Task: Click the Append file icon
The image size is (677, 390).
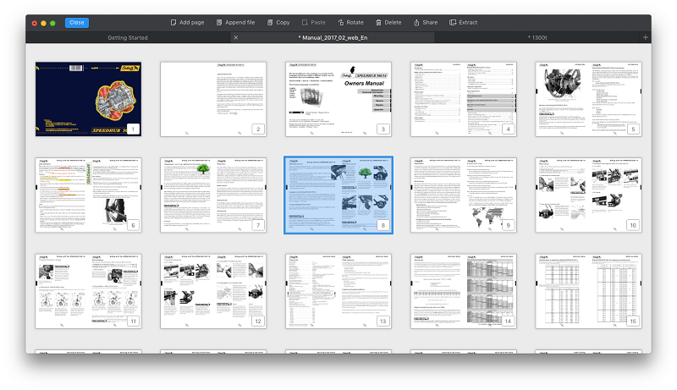Action: (x=219, y=23)
